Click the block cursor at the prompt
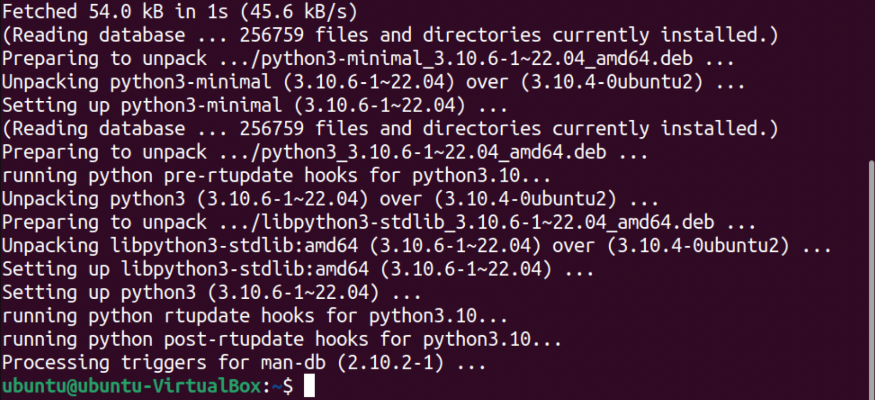This screenshot has height=400, width=875. 309,386
